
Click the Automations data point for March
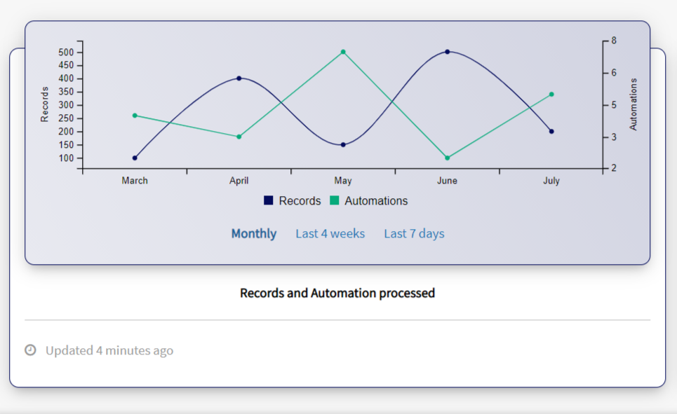(135, 116)
